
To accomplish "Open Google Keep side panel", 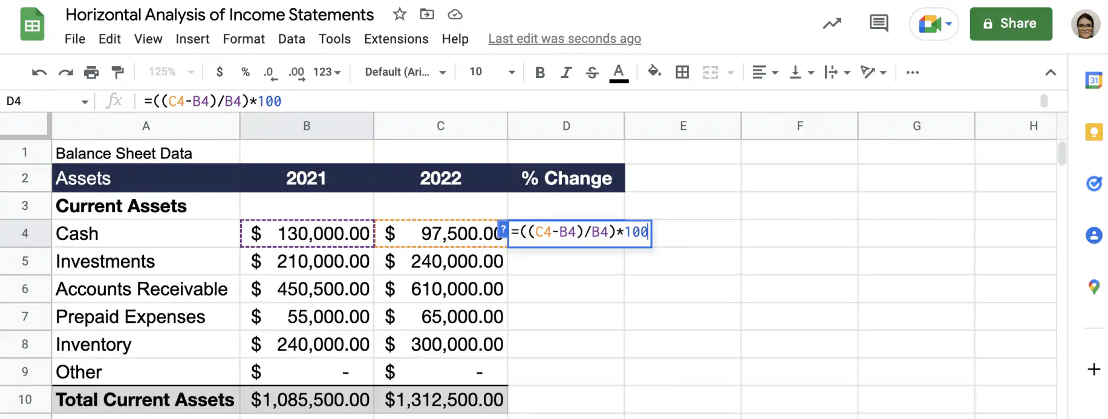I will click(x=1093, y=132).
